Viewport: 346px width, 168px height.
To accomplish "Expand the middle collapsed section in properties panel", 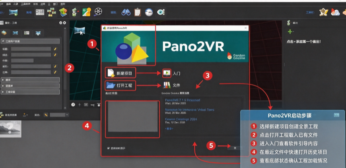I will coord(30,86).
